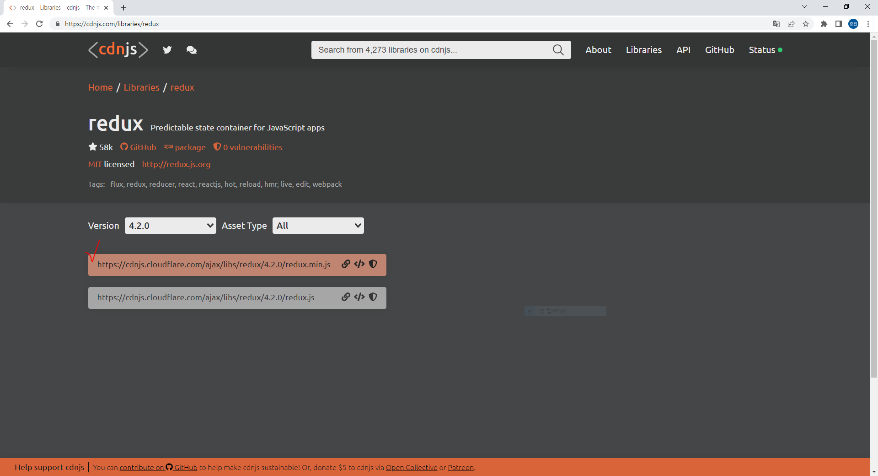Toggle the browser side panel icon
The height and width of the screenshot is (476, 878).
[839, 24]
